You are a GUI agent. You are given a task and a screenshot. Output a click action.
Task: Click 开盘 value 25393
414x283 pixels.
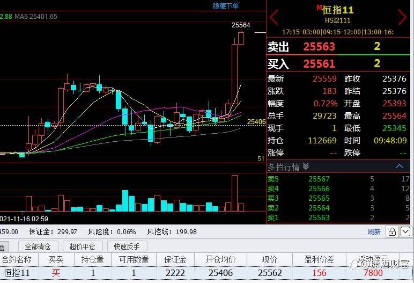pos(395,104)
